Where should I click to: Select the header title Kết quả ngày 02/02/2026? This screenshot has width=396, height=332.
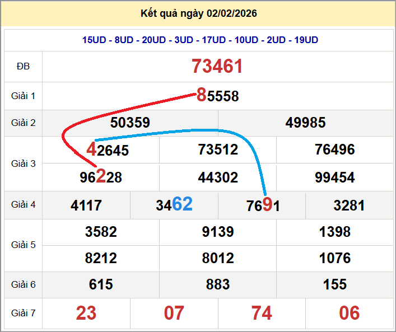point(199,13)
